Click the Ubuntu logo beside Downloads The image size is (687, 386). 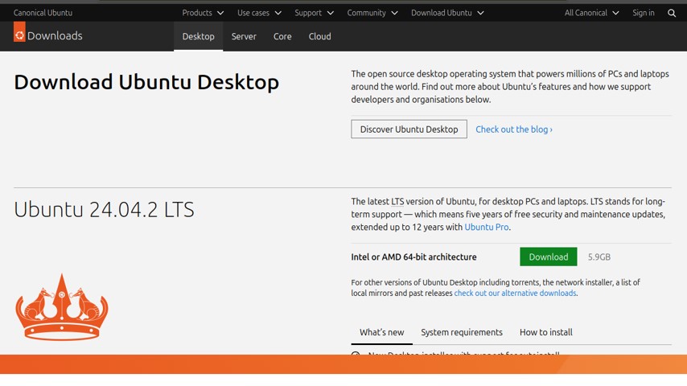(19, 32)
